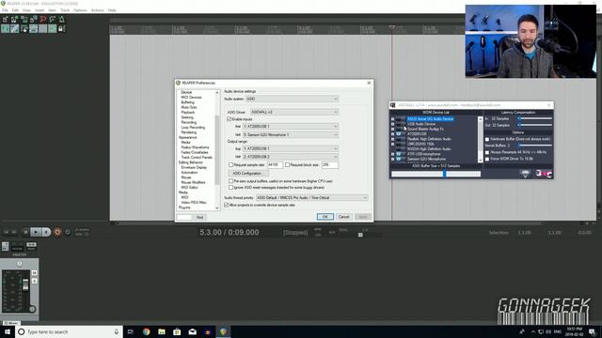Screen dimensions: 602x338
Task: Expand ASUS Xonar DG Audio Device entry
Action: point(393,119)
